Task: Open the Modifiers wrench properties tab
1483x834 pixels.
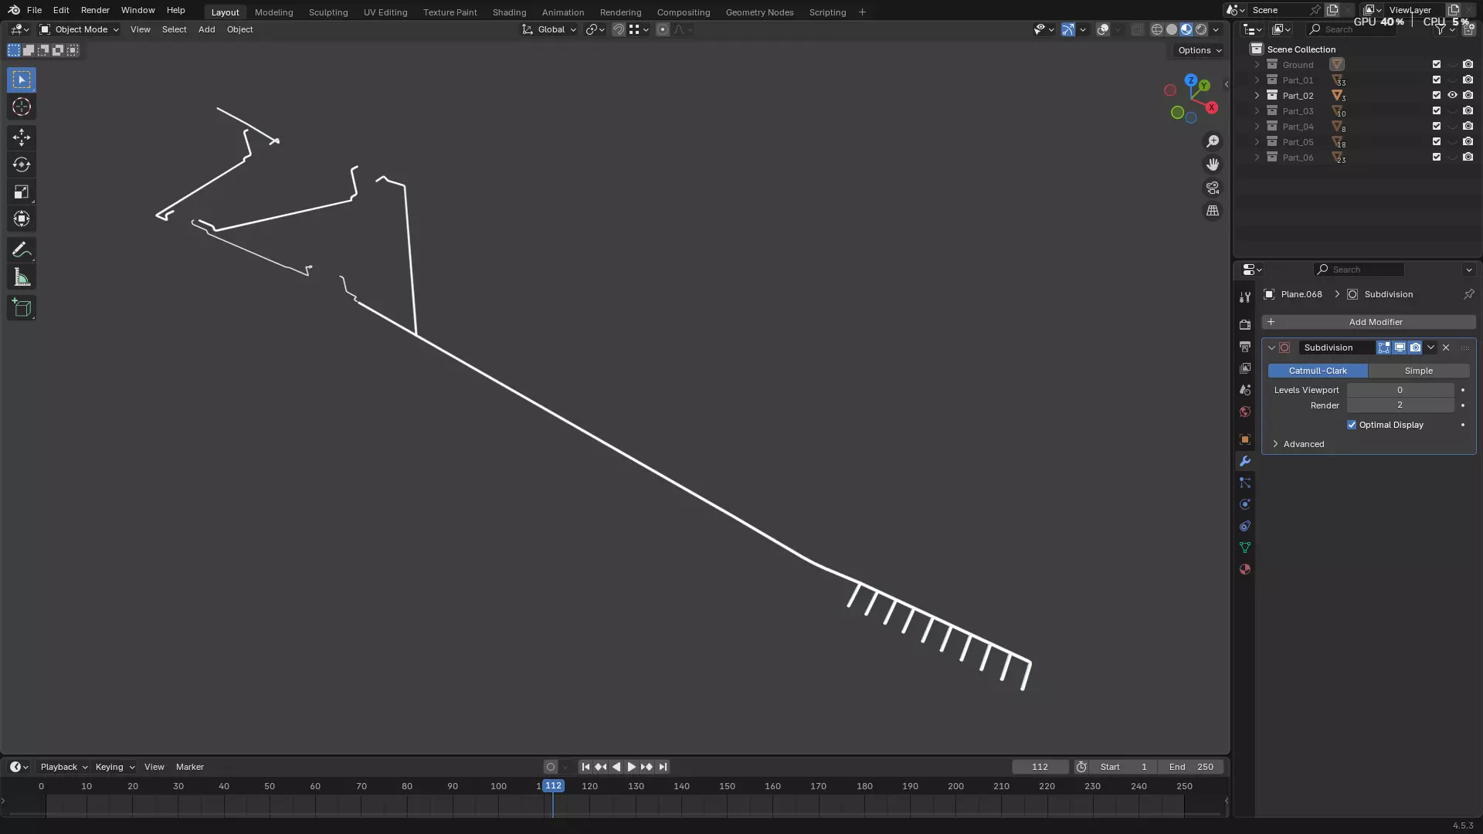Action: (1244, 461)
